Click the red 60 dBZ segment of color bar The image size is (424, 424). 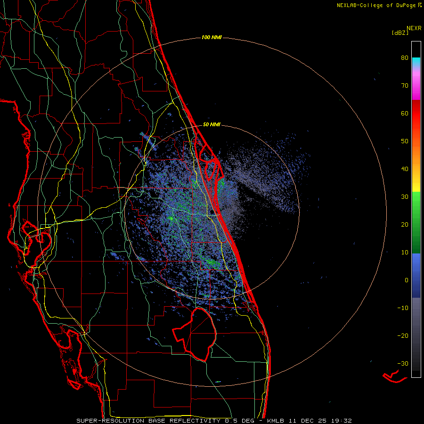tap(416, 114)
